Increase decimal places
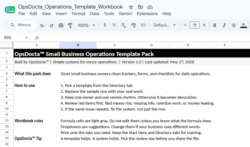 coord(133,25)
